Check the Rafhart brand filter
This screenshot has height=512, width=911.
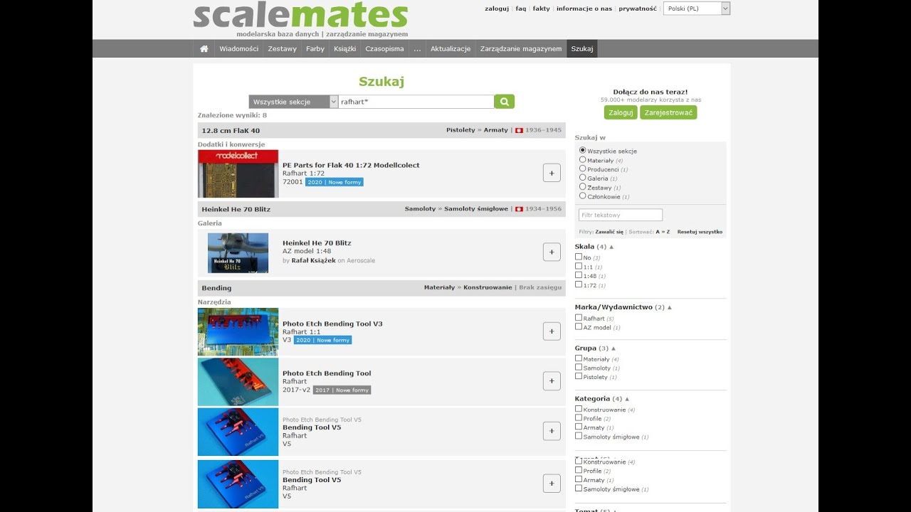coord(579,318)
